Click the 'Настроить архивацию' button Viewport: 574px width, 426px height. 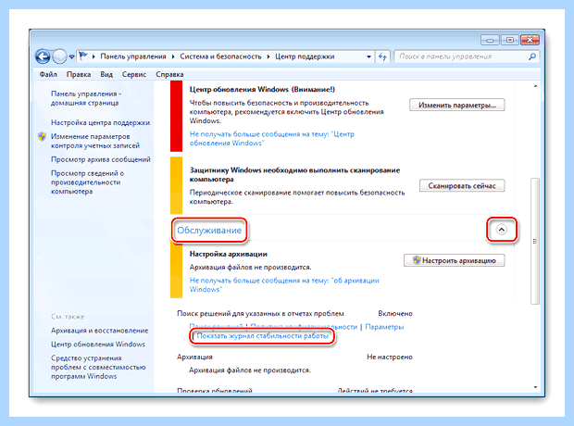[454, 260]
